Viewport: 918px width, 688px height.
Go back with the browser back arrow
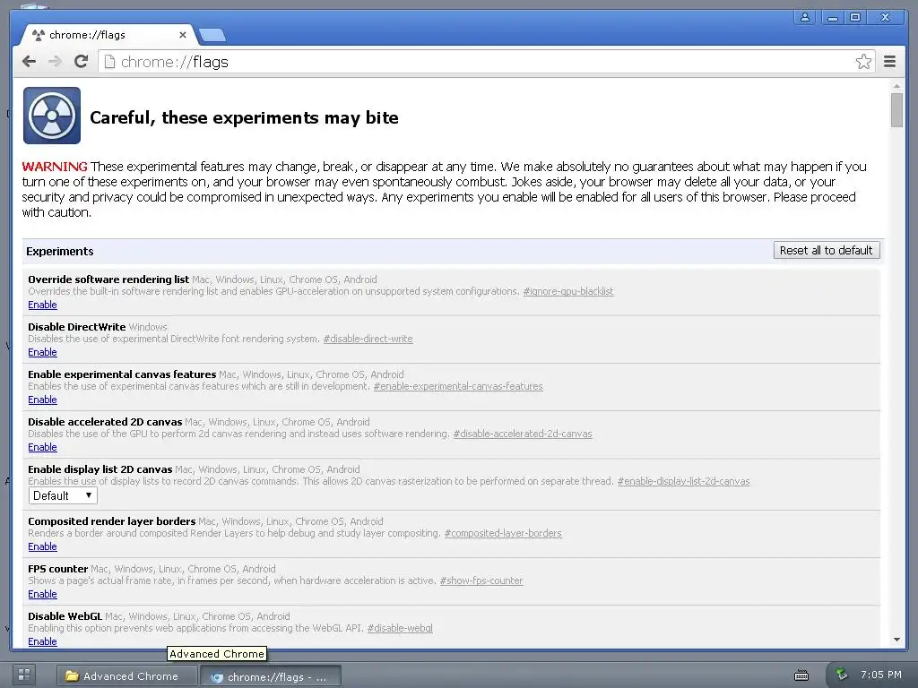[x=29, y=62]
